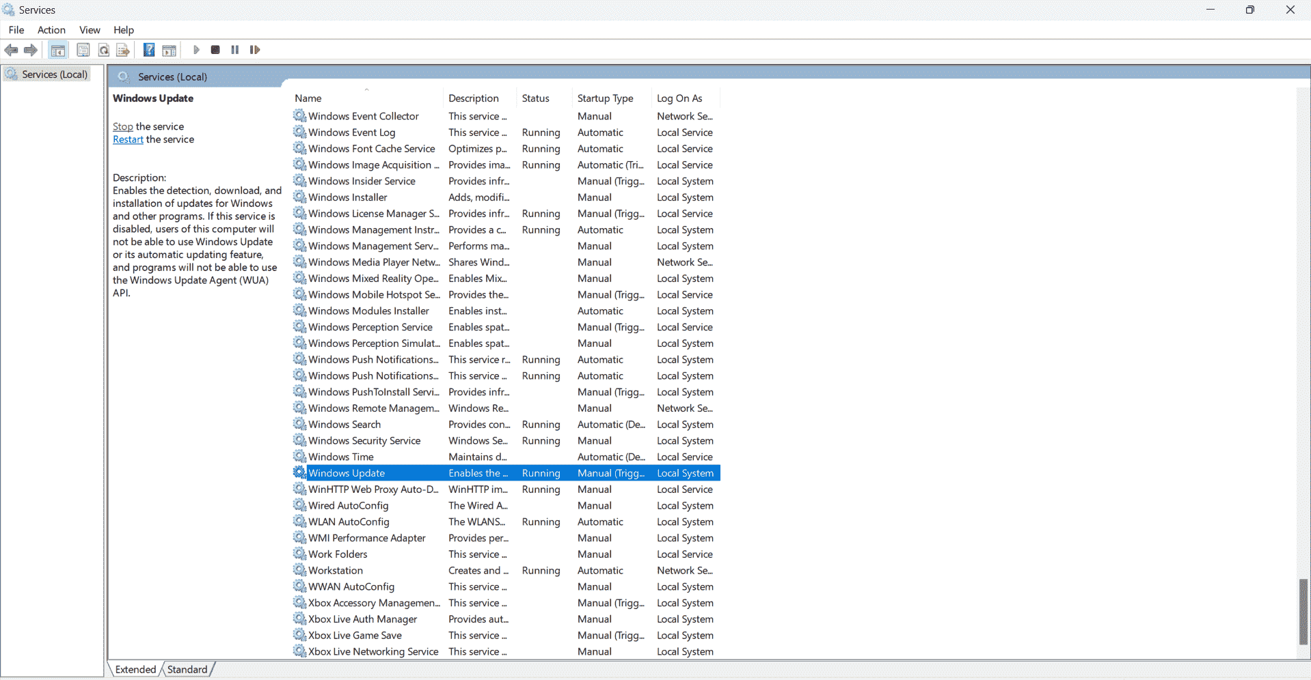
Task: Open the View menu
Action: click(x=90, y=30)
